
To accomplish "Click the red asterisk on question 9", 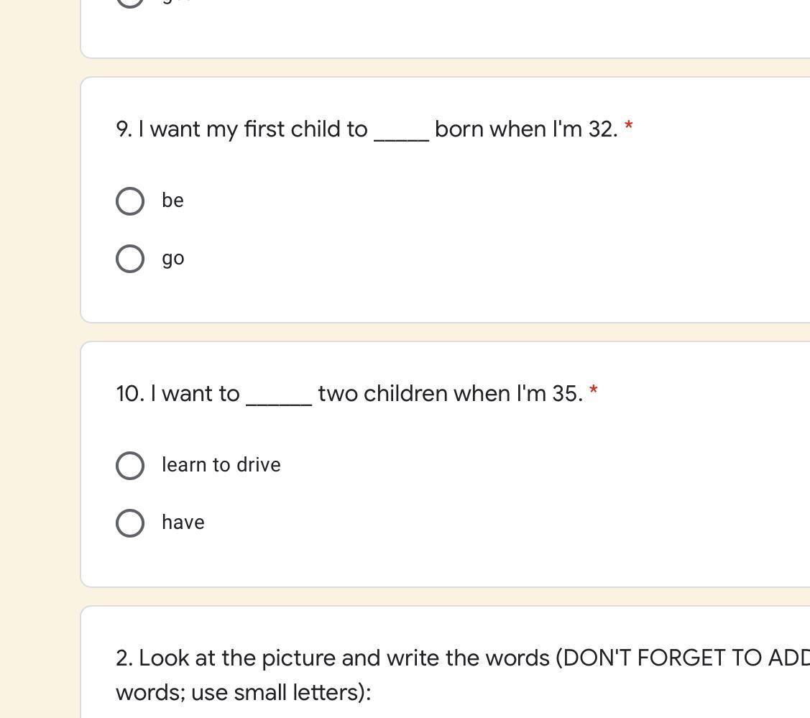I will (629, 127).
